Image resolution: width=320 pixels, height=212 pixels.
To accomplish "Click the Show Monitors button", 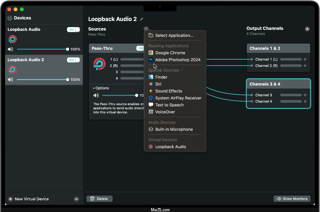I will [292, 199].
